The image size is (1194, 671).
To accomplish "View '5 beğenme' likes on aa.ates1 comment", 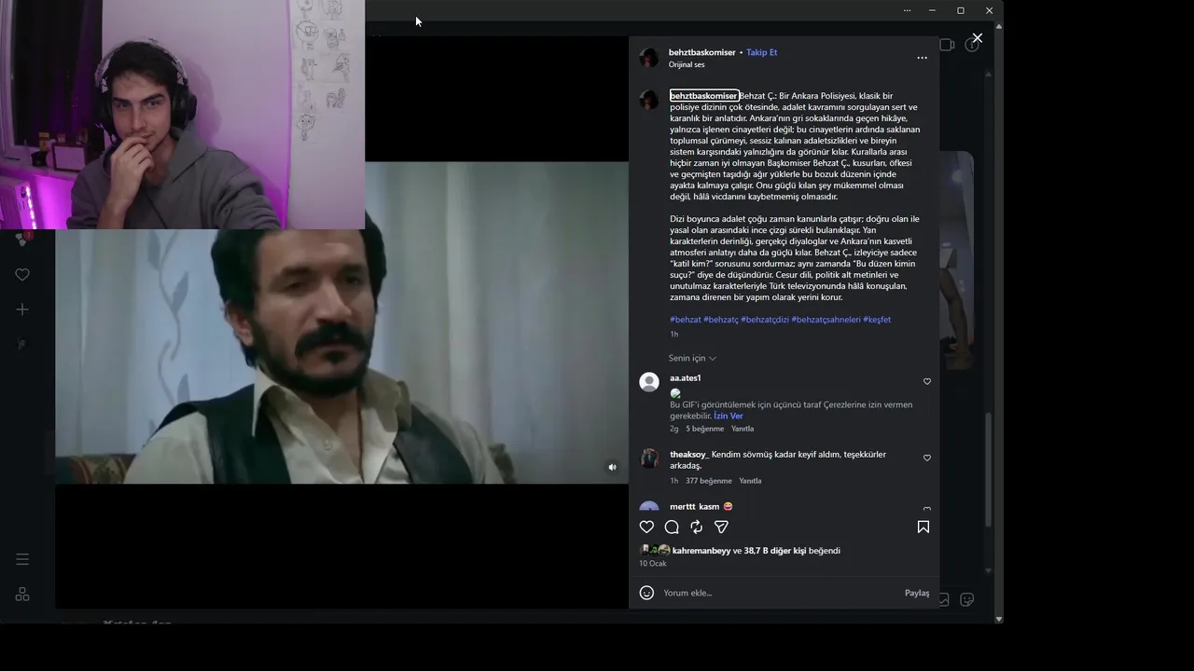I will click(x=705, y=429).
